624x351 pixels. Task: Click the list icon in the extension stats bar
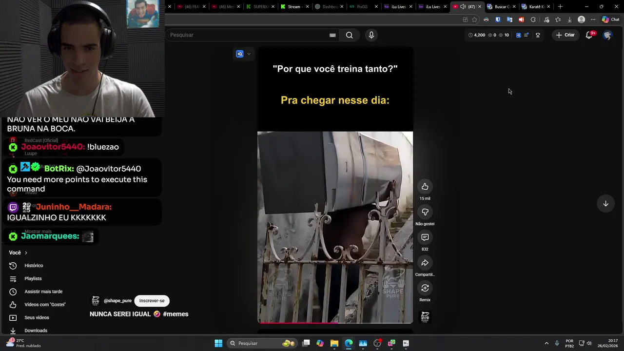[x=526, y=35]
